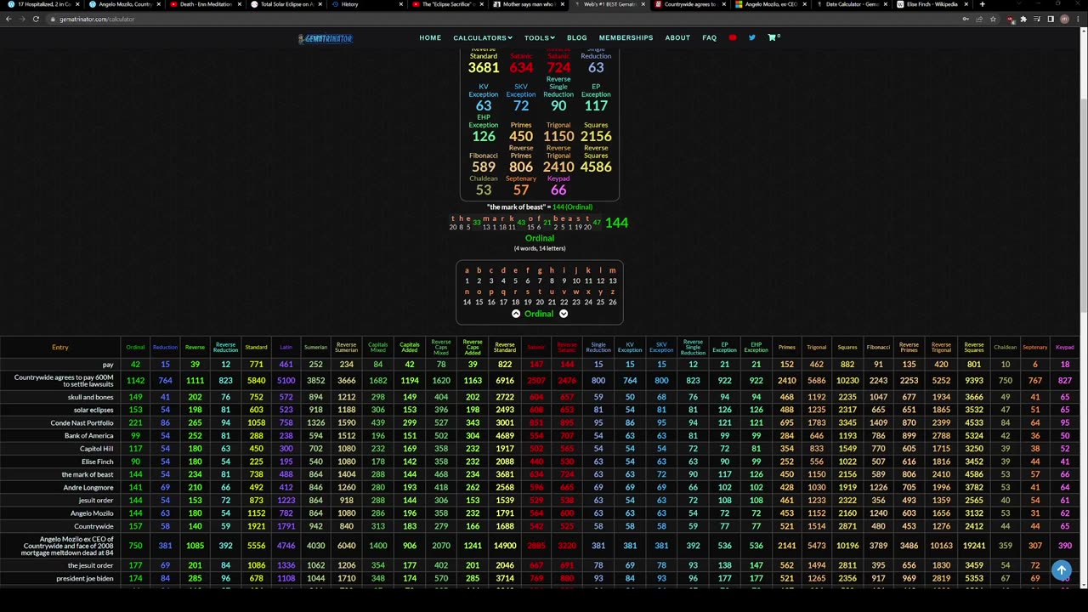Open the FAQ page
This screenshot has height=612, width=1088.
tap(709, 37)
